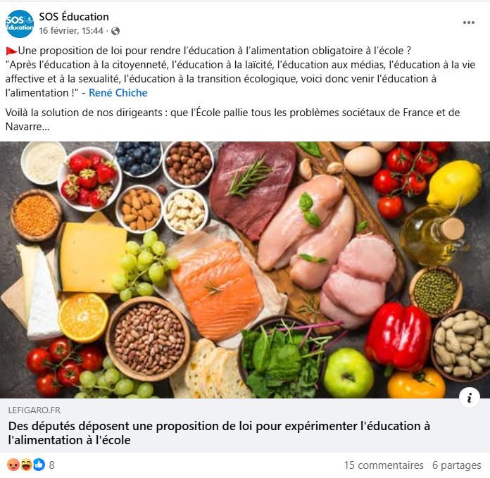This screenshot has height=478, width=490.
Task: Open the headline about députés' proposition de loi
Action: tap(219, 433)
